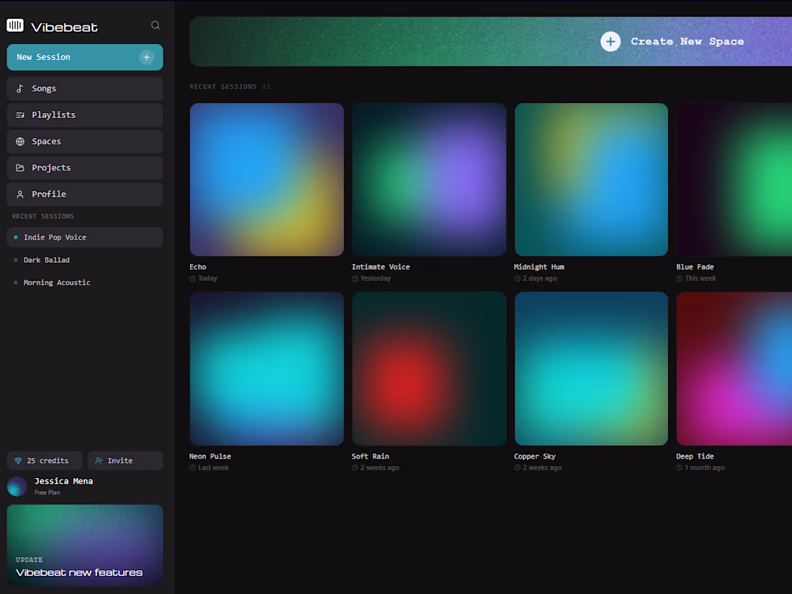Activate the Dark Ballad session dot
The image size is (792, 594).
[x=15, y=260]
